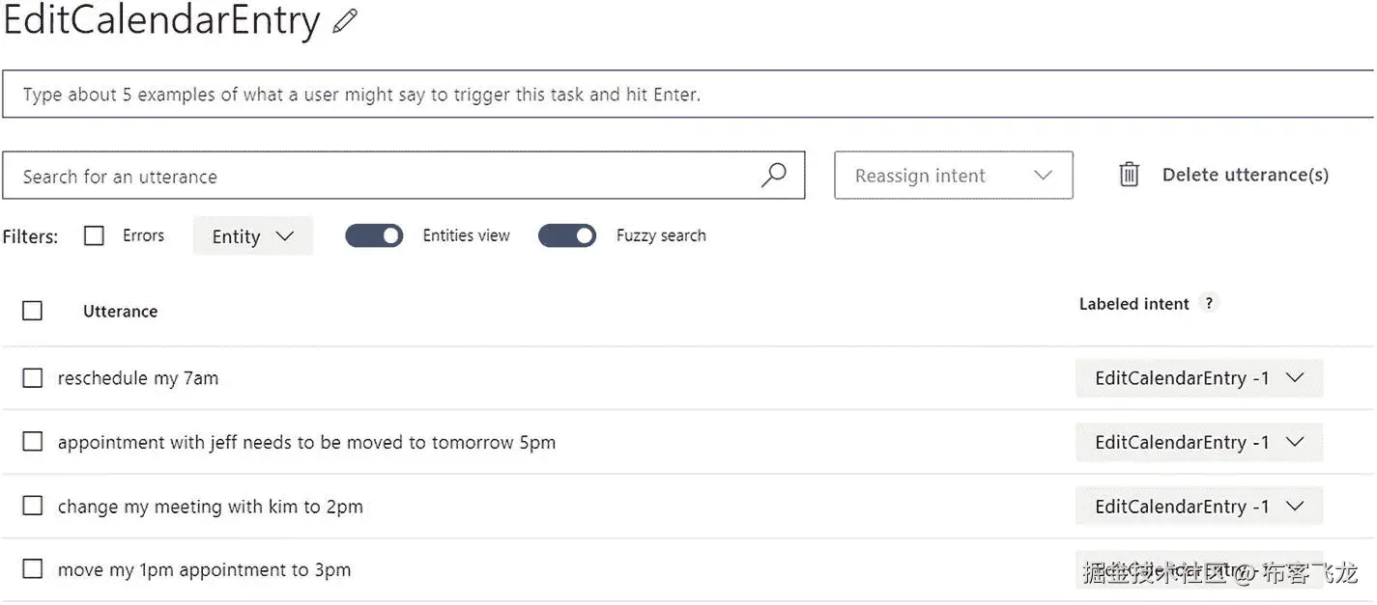Check the "change my meeting with kim" row
The height and width of the screenshot is (605, 1377).
tap(33, 506)
